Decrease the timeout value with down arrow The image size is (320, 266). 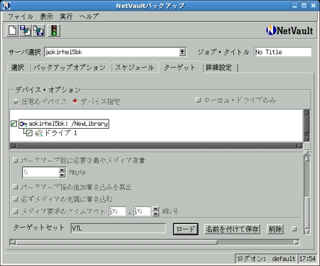[156, 213]
